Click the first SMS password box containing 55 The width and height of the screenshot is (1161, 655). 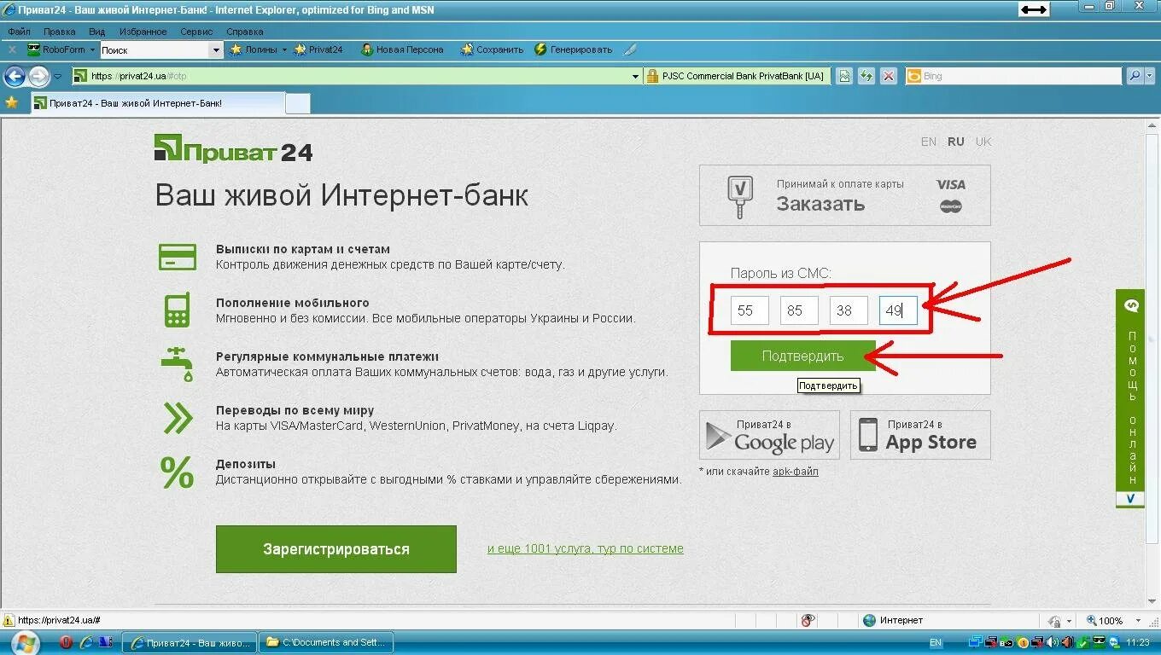pyautogui.click(x=750, y=310)
